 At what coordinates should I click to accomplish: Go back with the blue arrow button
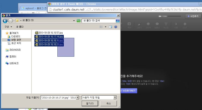pos(5,21)
